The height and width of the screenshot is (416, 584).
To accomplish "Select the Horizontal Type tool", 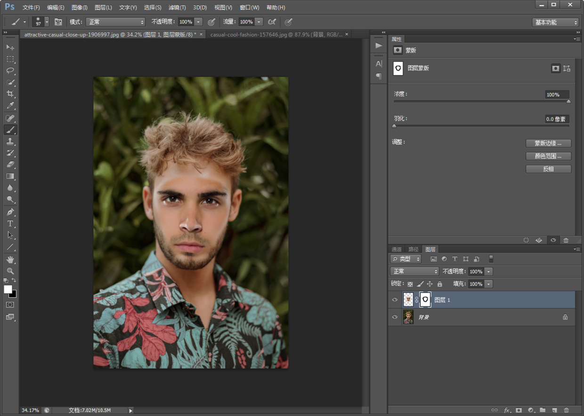I will coord(10,224).
